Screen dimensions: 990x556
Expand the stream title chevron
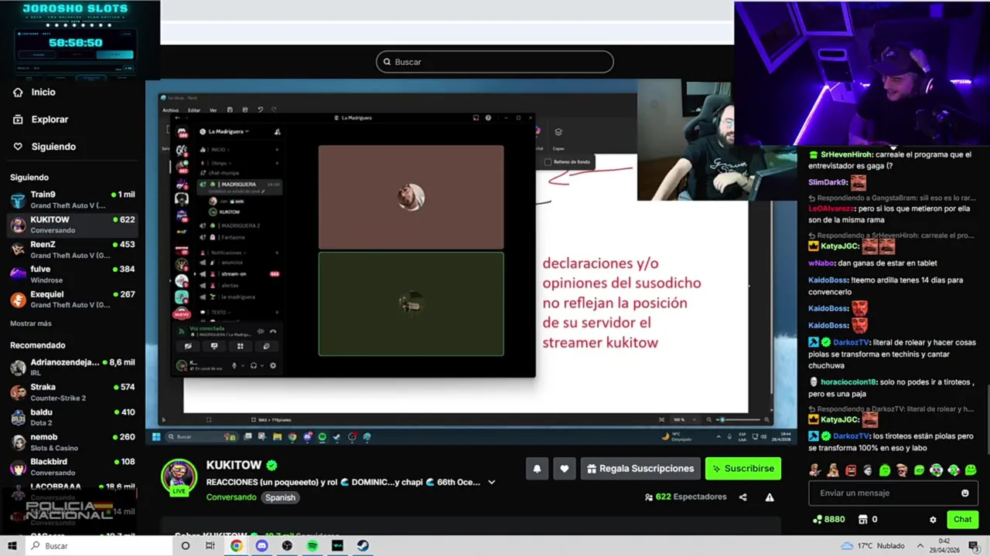pyautogui.click(x=491, y=482)
